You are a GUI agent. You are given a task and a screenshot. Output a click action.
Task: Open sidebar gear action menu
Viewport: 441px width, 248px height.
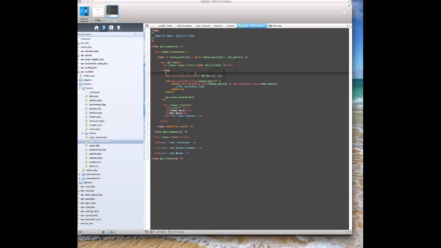81,232
